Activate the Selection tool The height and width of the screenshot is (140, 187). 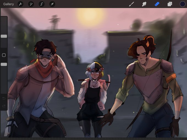click(42, 4)
